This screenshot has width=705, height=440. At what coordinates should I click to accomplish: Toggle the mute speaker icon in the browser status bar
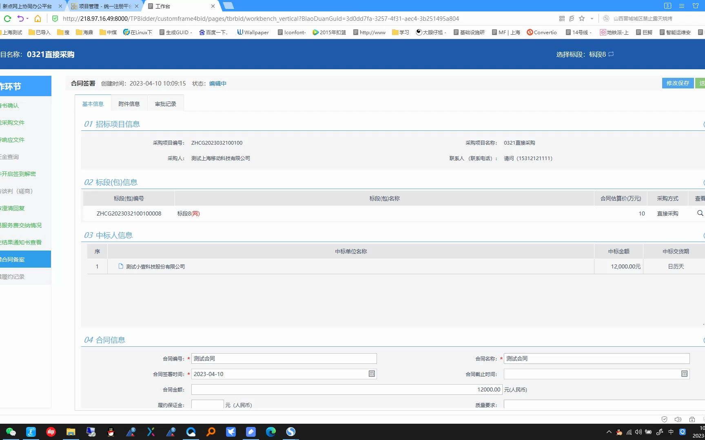pyautogui.click(x=678, y=419)
